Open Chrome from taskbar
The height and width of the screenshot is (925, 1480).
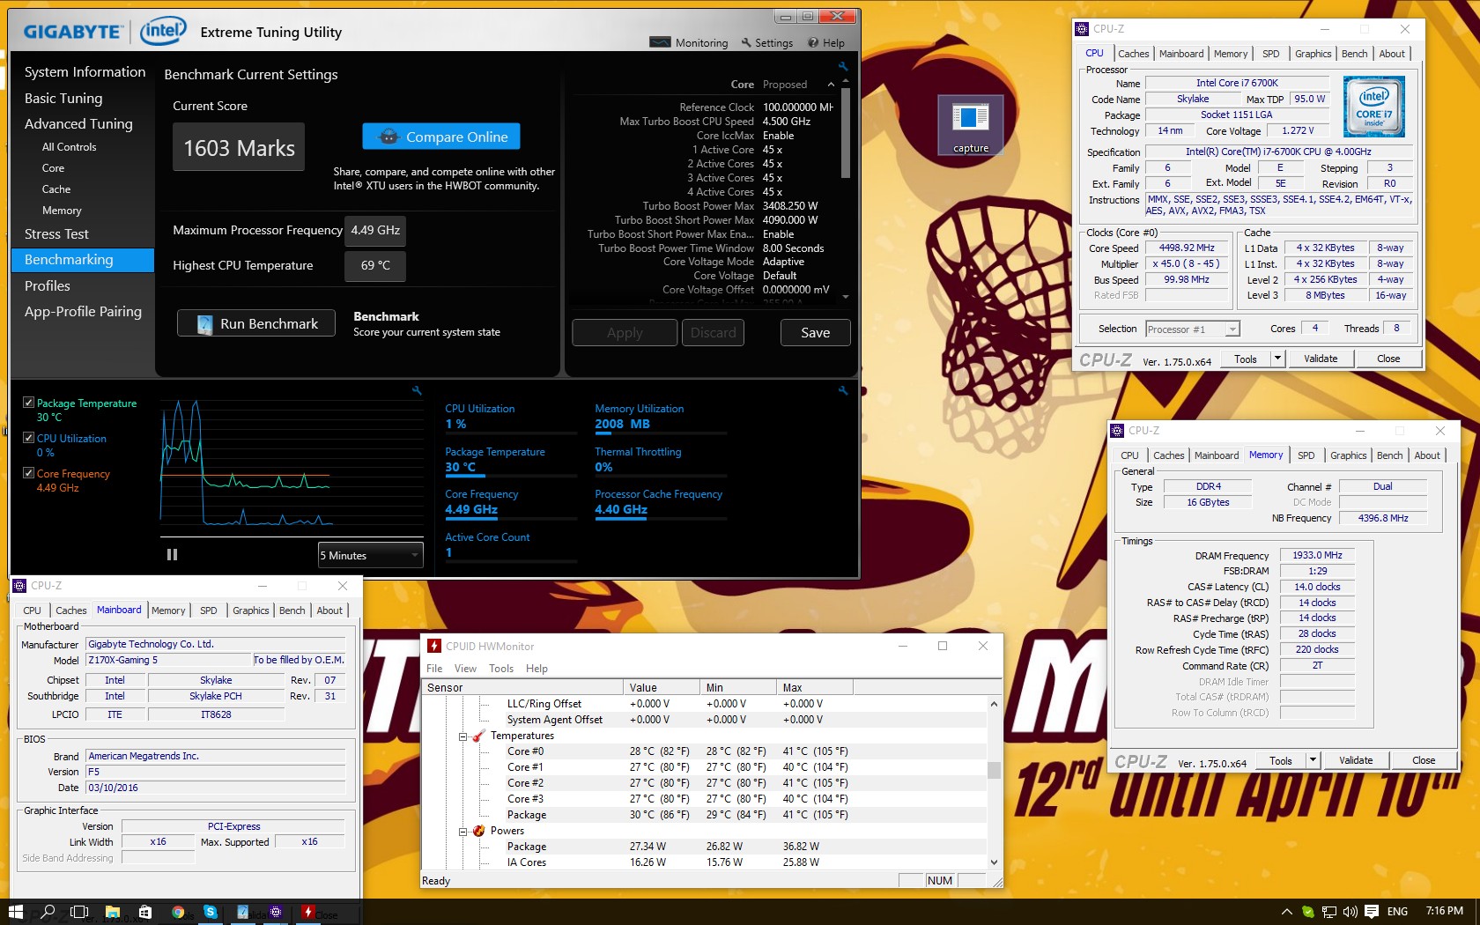click(178, 912)
